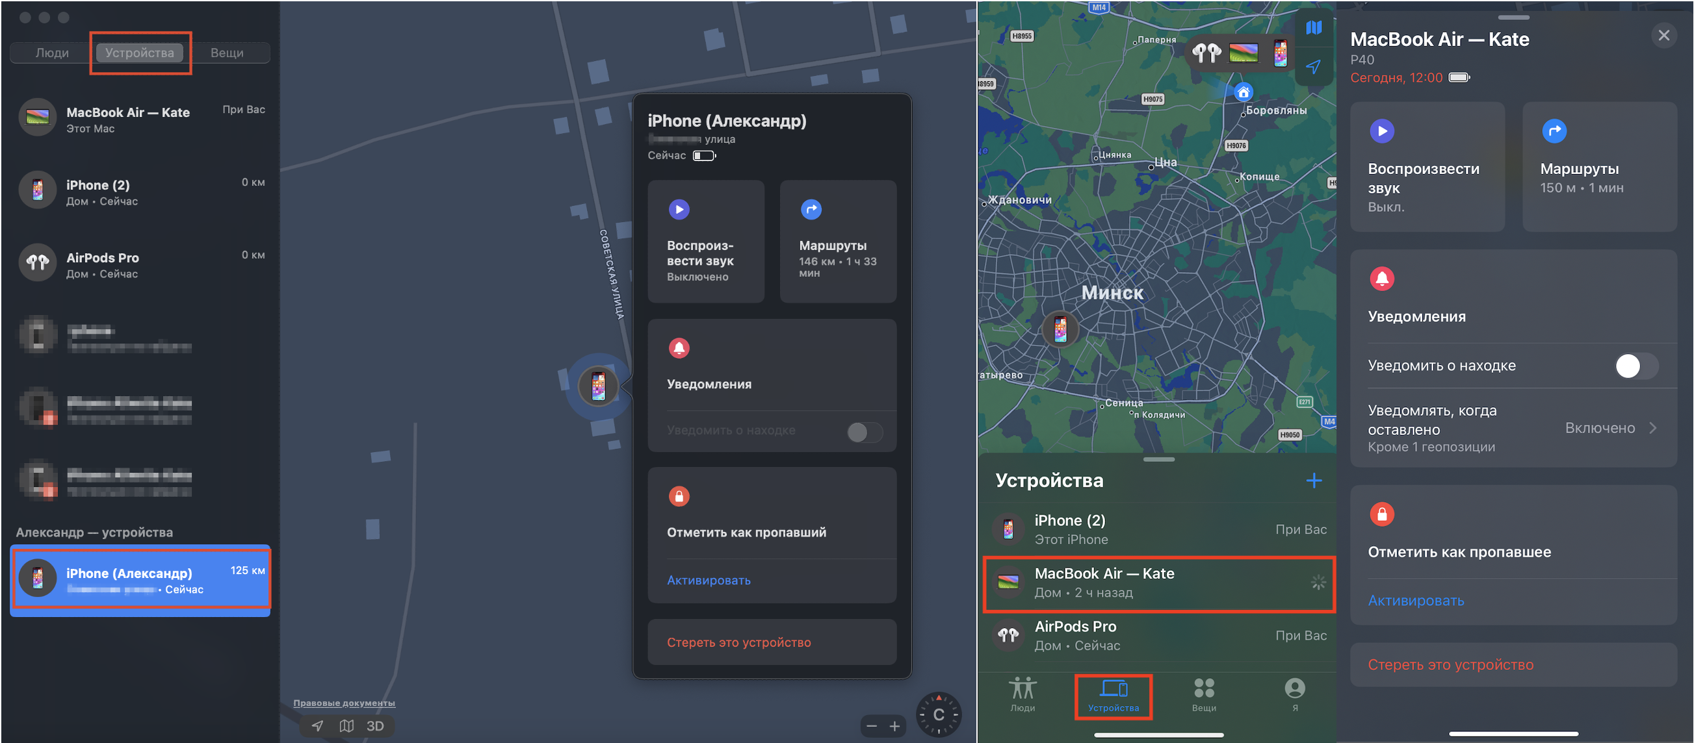
Task: Zoom out the Mac map with minus
Action: click(871, 726)
